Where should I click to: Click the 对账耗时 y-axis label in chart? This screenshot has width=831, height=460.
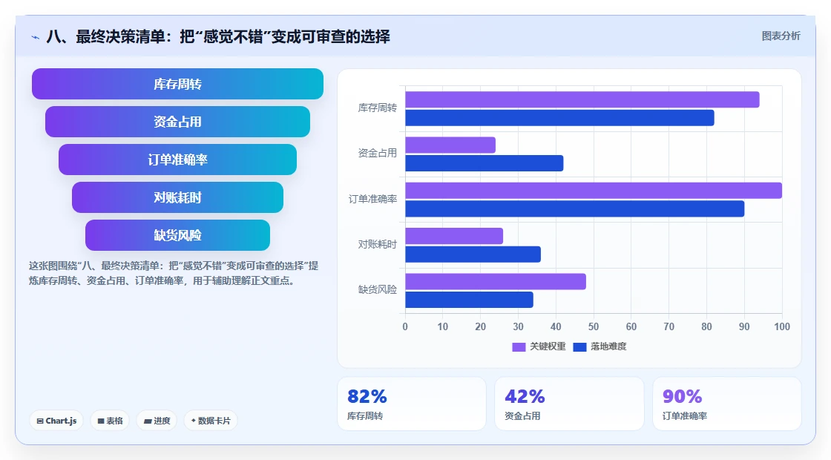click(x=378, y=244)
